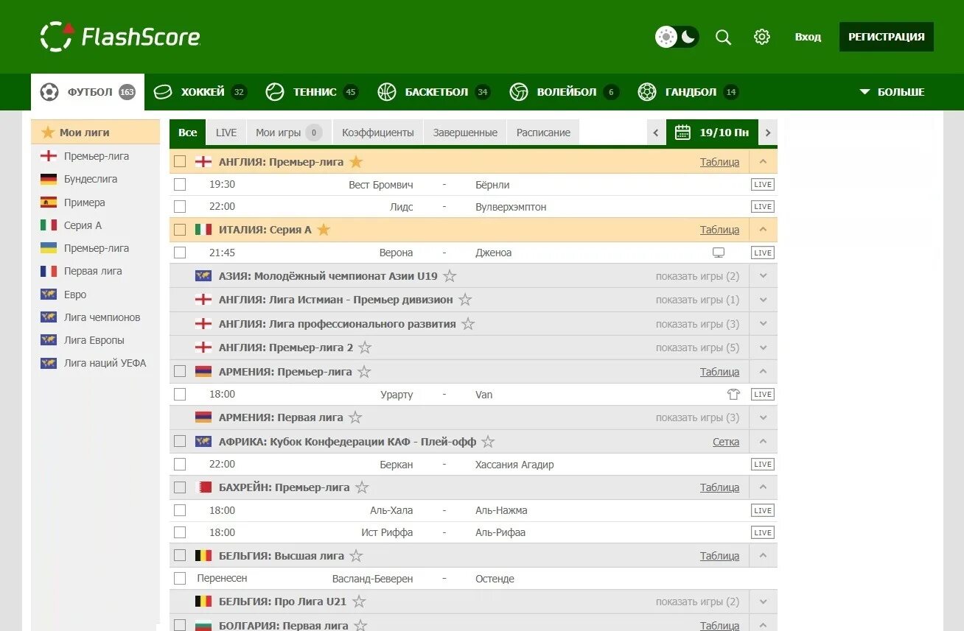
Task: Collapse the Англия Премьер-лига section
Action: 763,162
